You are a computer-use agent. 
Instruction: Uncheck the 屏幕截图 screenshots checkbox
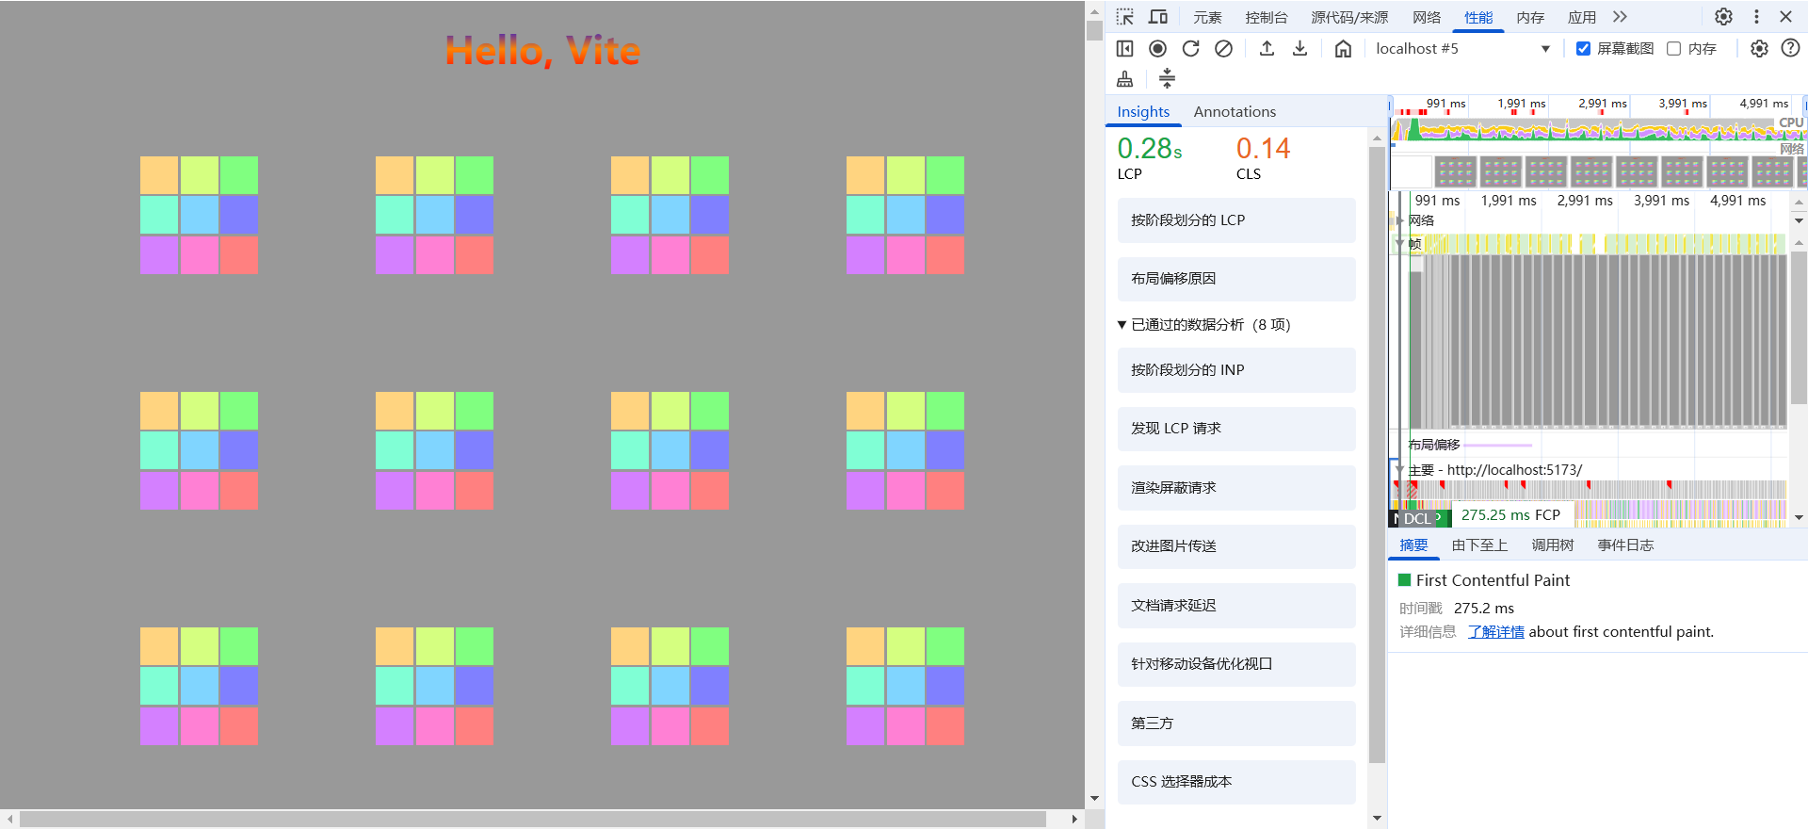tap(1583, 48)
